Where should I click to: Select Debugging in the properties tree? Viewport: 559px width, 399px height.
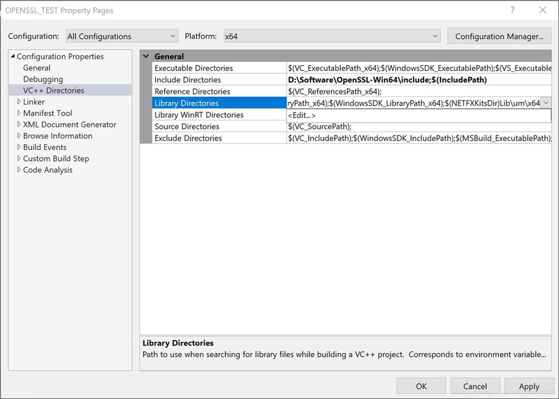43,79
